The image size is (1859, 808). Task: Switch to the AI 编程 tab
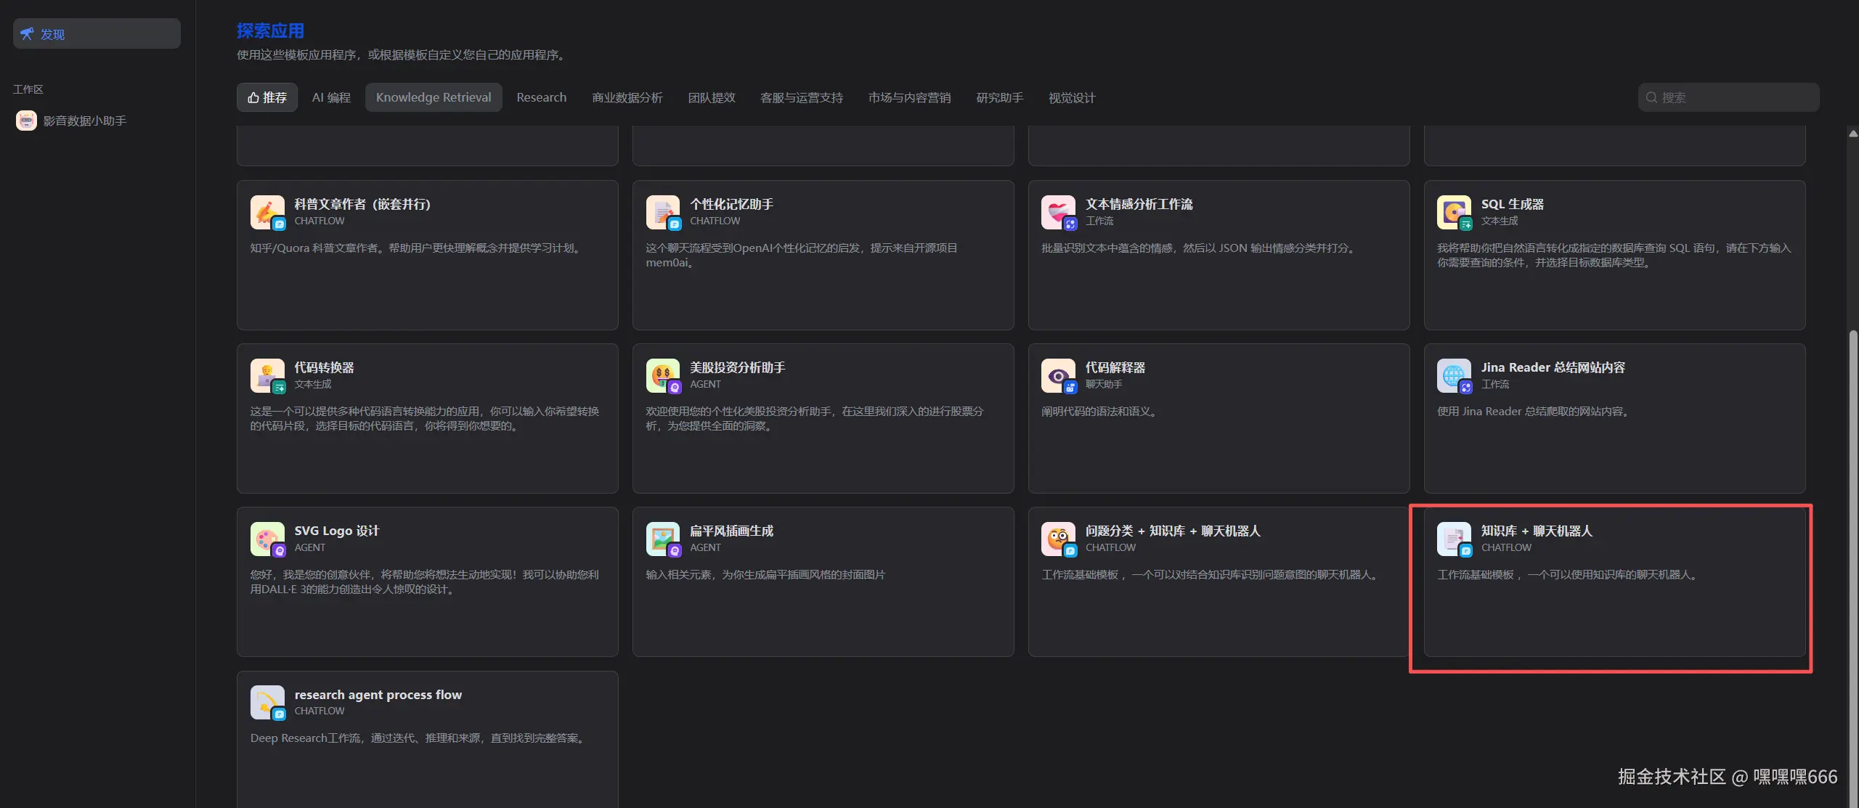tap(331, 97)
